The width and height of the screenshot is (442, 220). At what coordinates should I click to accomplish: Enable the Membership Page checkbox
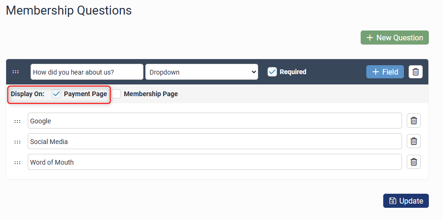click(116, 94)
